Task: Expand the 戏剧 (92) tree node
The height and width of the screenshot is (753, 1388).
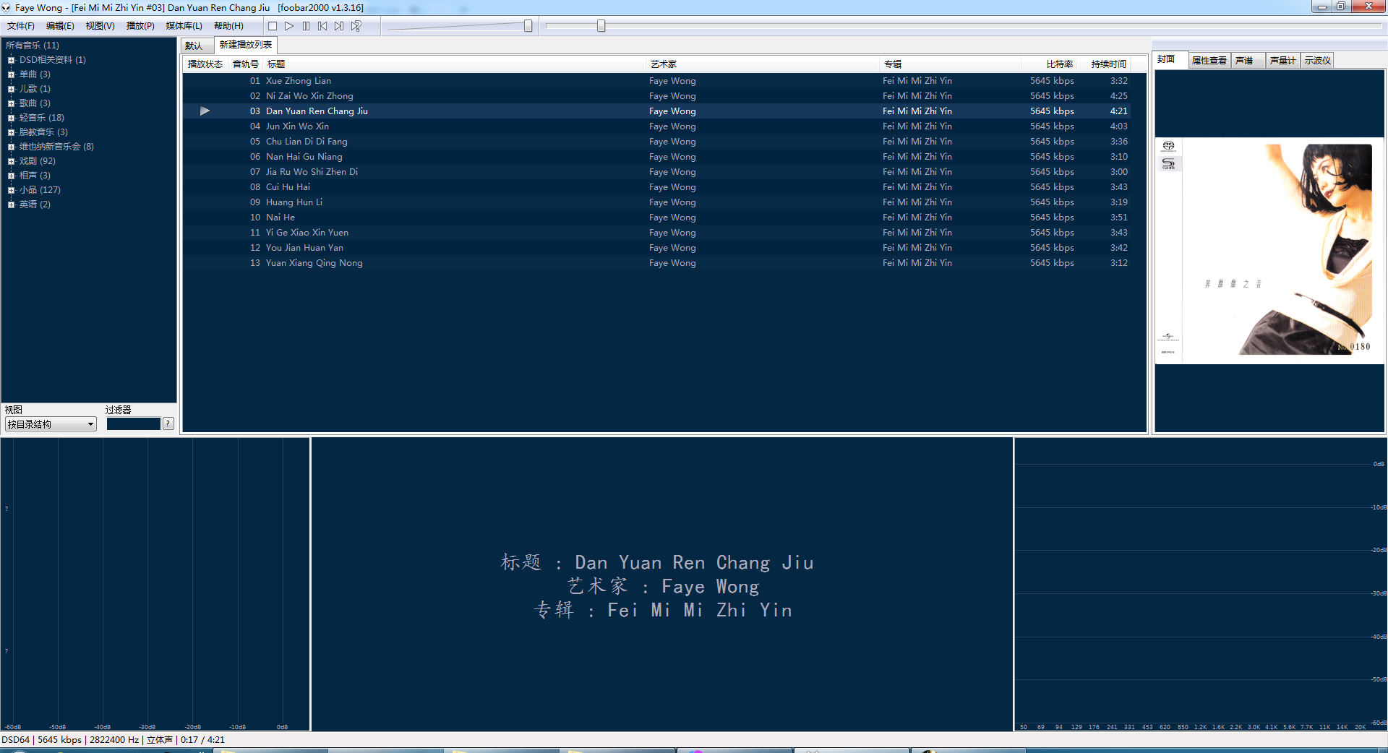Action: click(x=11, y=161)
